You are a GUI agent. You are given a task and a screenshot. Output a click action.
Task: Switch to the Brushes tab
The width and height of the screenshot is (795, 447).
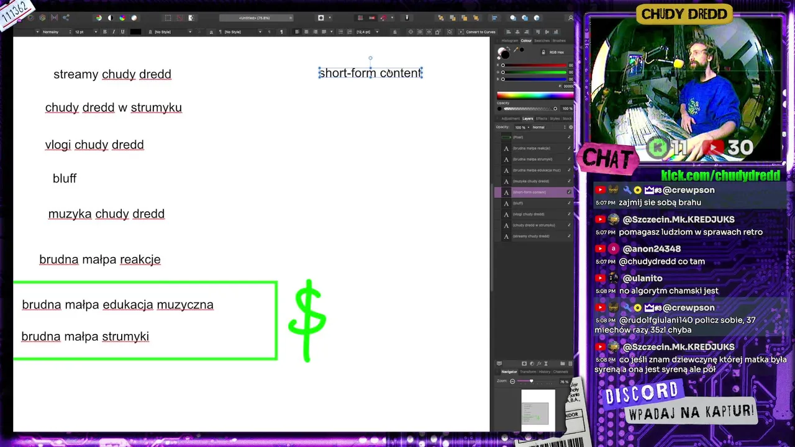click(559, 41)
